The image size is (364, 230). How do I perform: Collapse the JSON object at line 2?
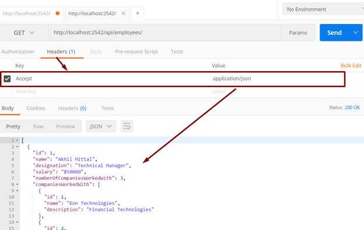coord(17,147)
